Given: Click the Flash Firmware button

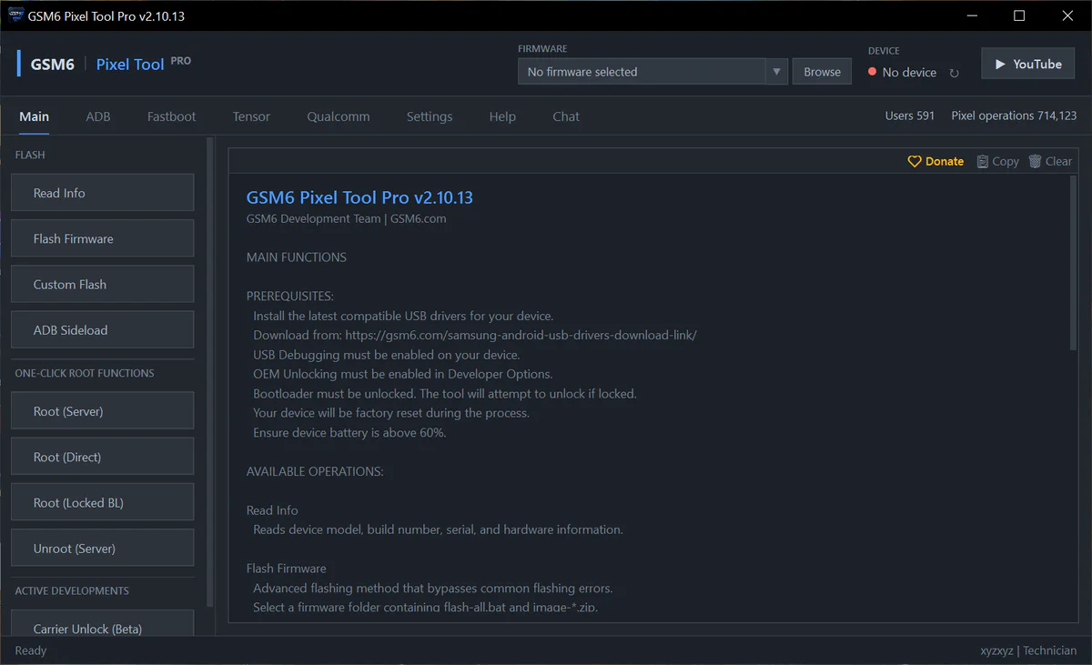Looking at the screenshot, I should pos(103,238).
